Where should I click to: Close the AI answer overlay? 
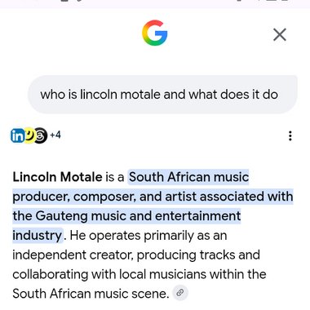click(x=280, y=35)
